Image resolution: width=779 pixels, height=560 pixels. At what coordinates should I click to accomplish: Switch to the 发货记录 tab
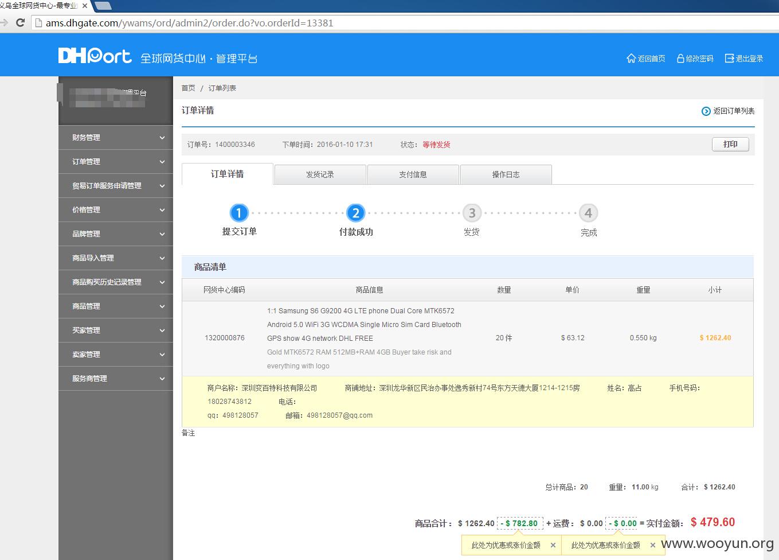pyautogui.click(x=320, y=174)
